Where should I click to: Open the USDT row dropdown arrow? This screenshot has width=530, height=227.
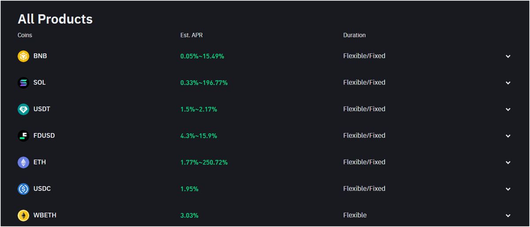point(508,109)
